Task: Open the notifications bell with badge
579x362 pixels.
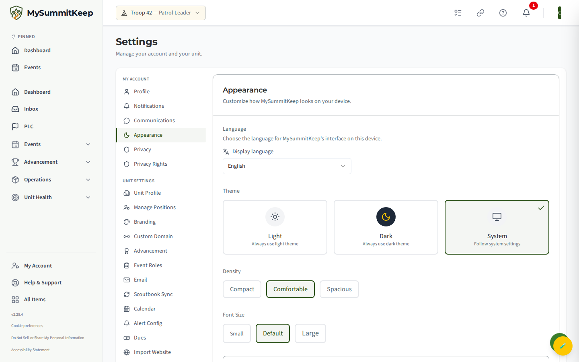Action: [526, 13]
